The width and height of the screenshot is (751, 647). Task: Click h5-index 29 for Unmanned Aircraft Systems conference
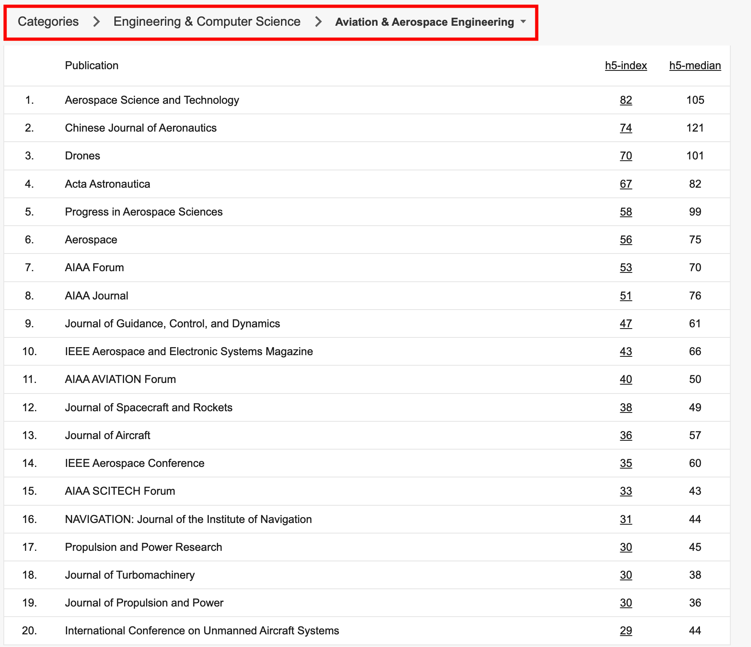pyautogui.click(x=626, y=631)
